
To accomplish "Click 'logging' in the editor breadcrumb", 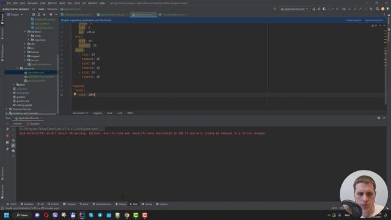I will pyautogui.click(x=98, y=113).
